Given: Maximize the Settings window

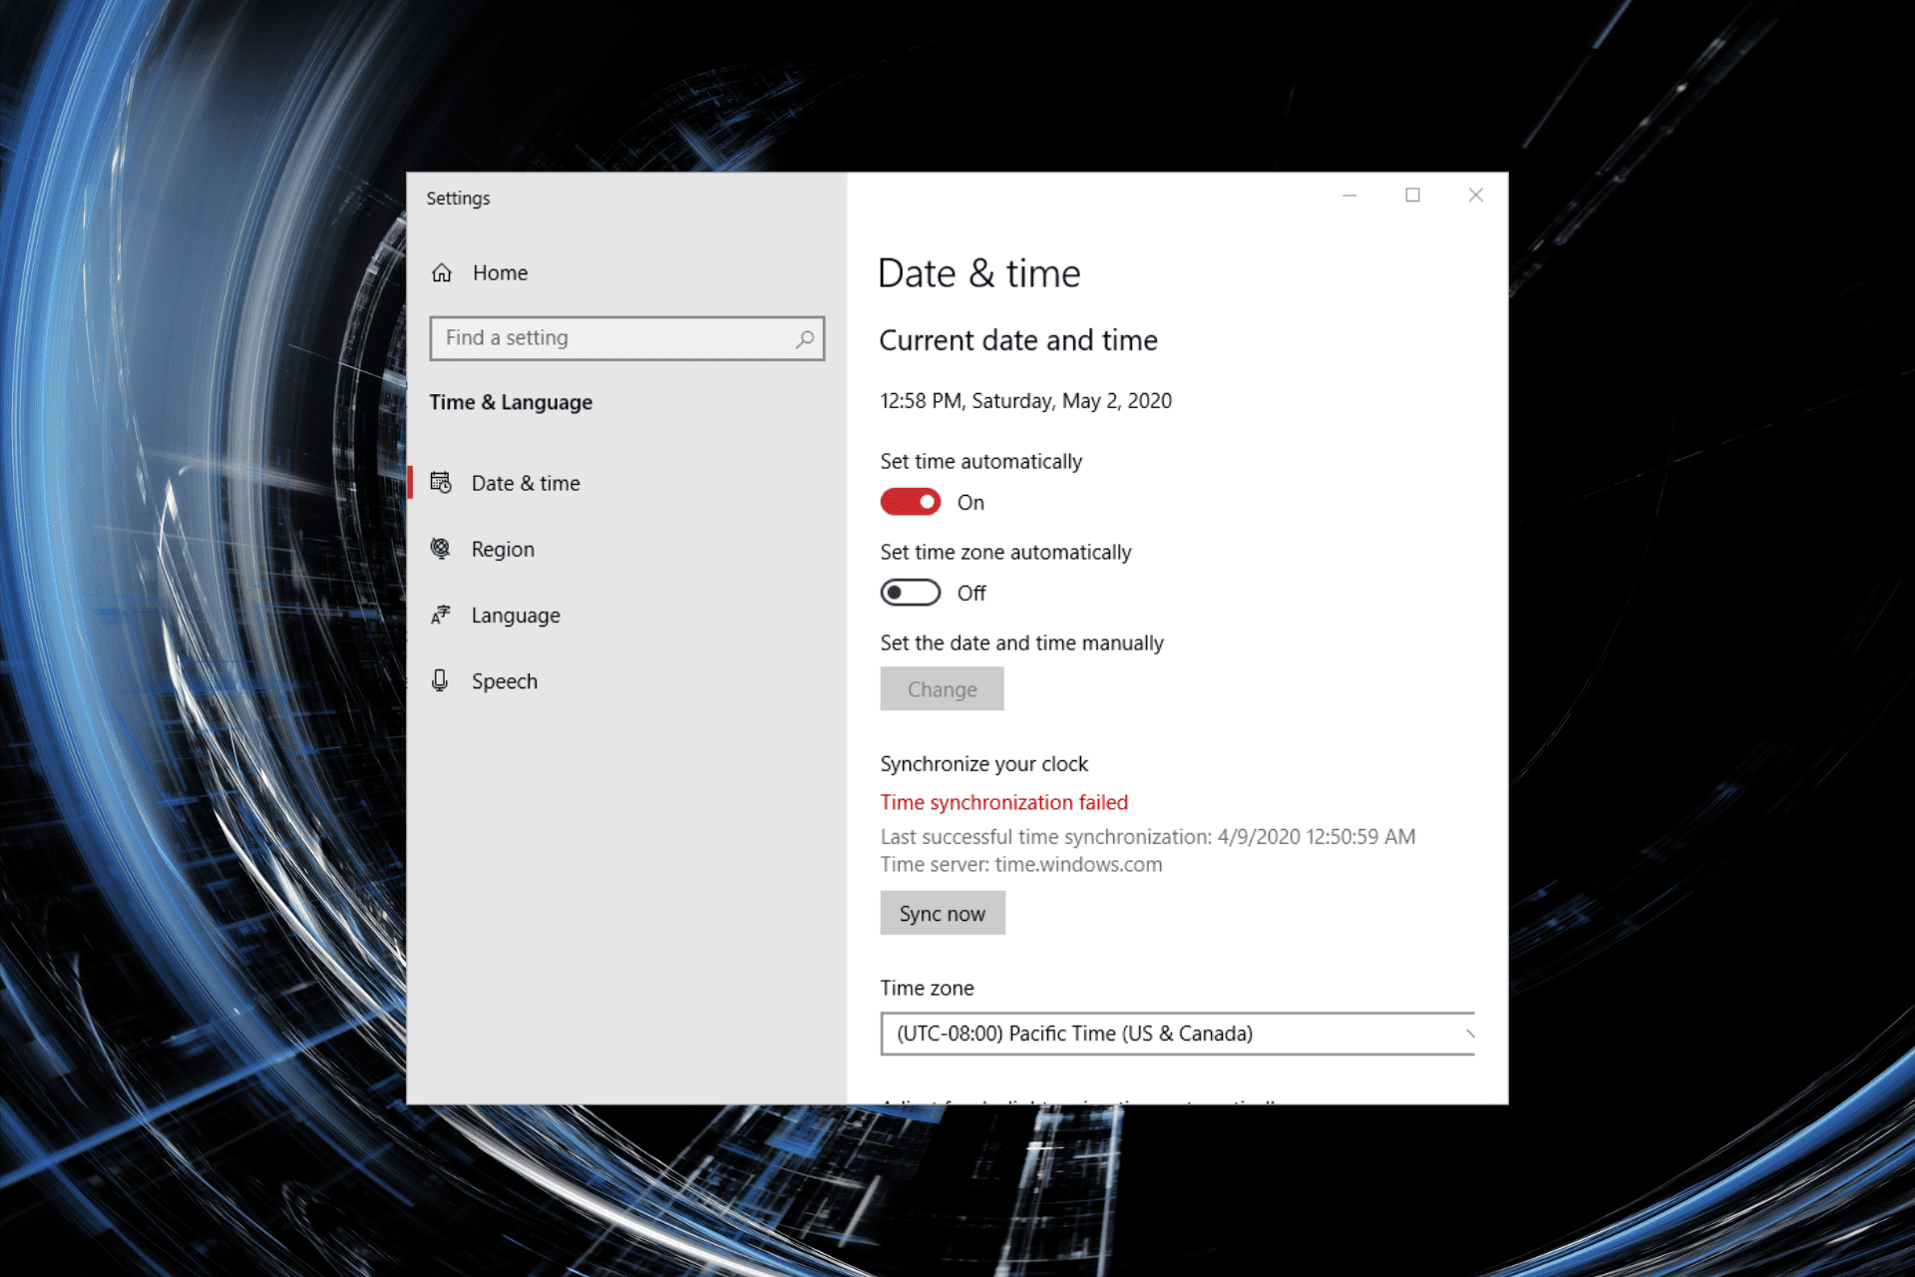Looking at the screenshot, I should click(1412, 196).
